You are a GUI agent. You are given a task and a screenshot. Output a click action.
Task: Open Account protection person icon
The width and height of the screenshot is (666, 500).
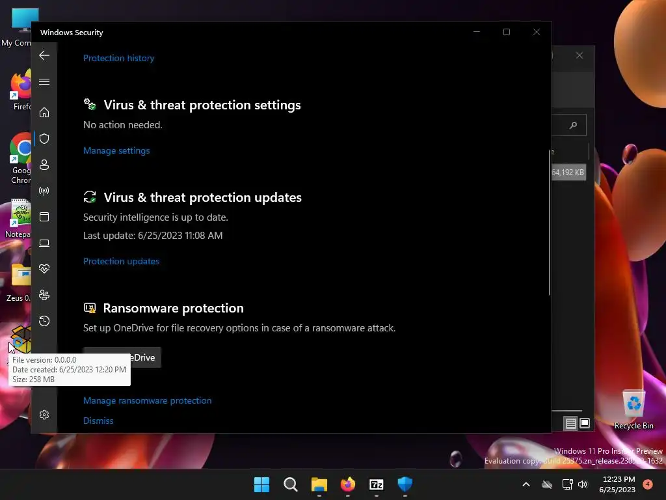44,165
